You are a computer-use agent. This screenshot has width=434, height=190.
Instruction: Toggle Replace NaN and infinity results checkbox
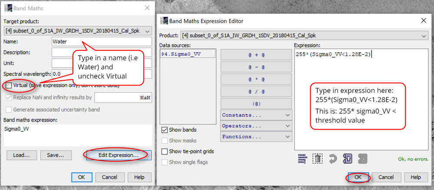(9, 97)
